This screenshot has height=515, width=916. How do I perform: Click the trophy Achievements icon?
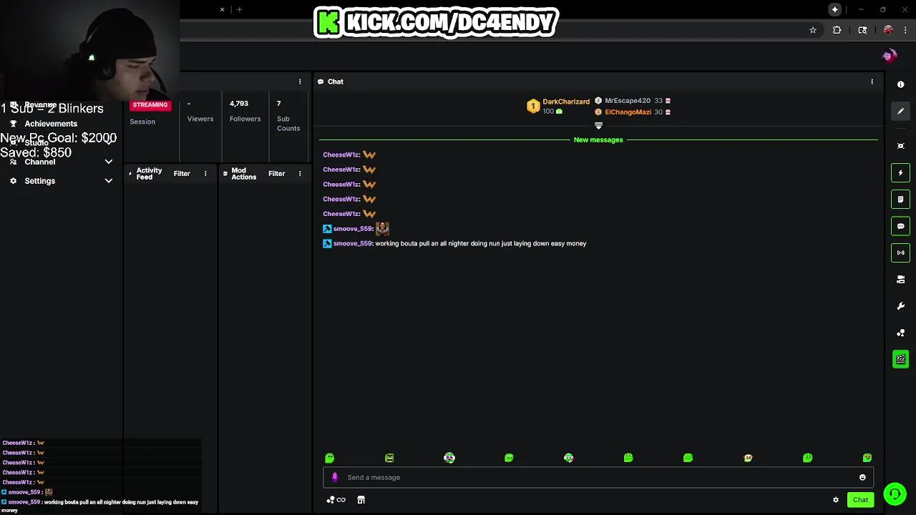coord(13,124)
